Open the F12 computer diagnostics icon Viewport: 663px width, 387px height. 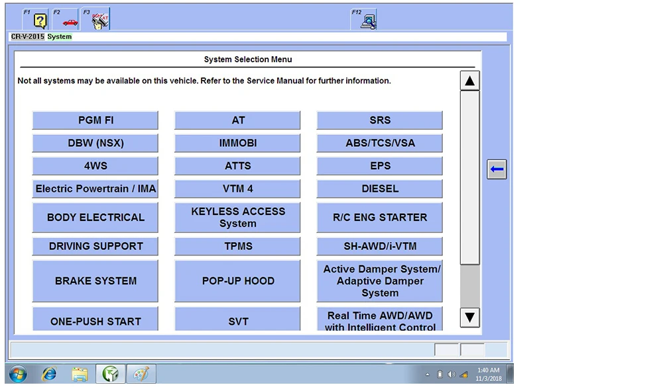pos(363,19)
